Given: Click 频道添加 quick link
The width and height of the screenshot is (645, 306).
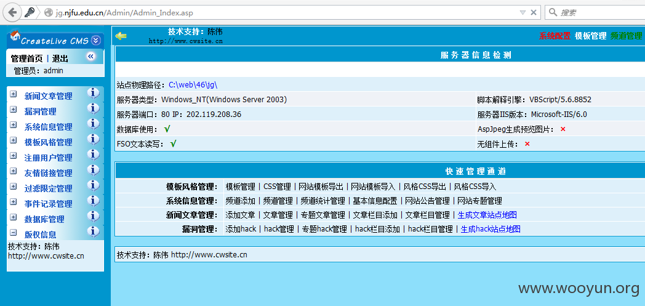Looking at the screenshot, I should point(241,201).
